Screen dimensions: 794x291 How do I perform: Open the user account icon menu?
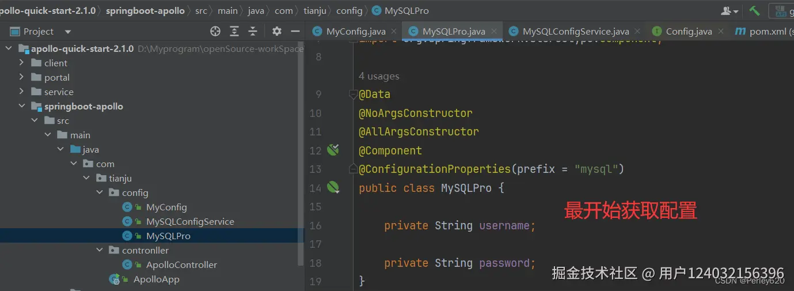(x=730, y=11)
